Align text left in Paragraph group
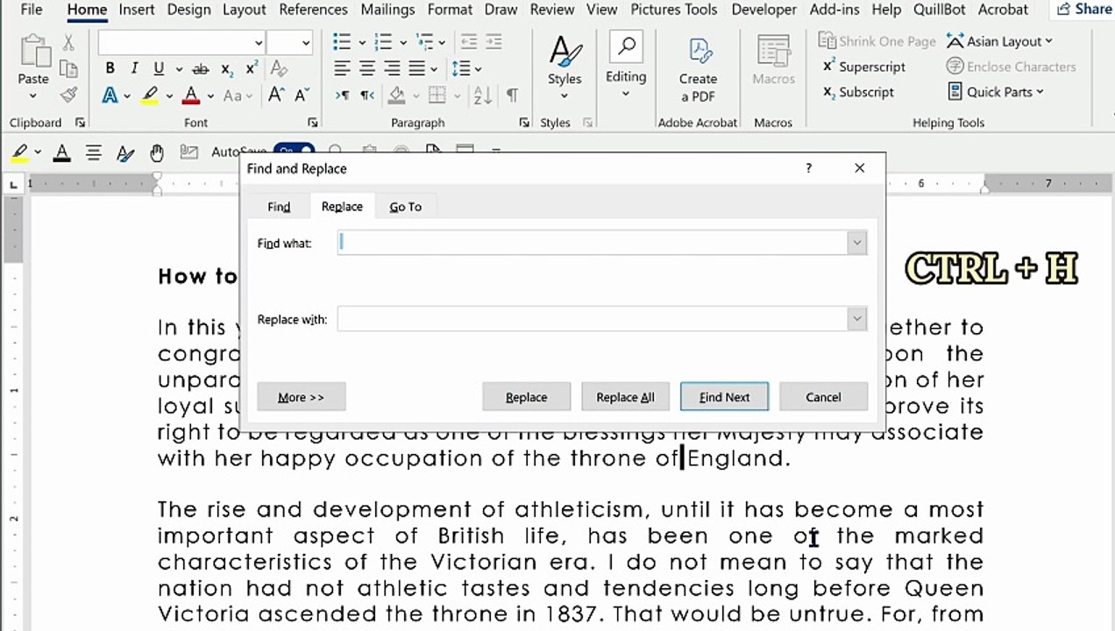 (x=342, y=68)
